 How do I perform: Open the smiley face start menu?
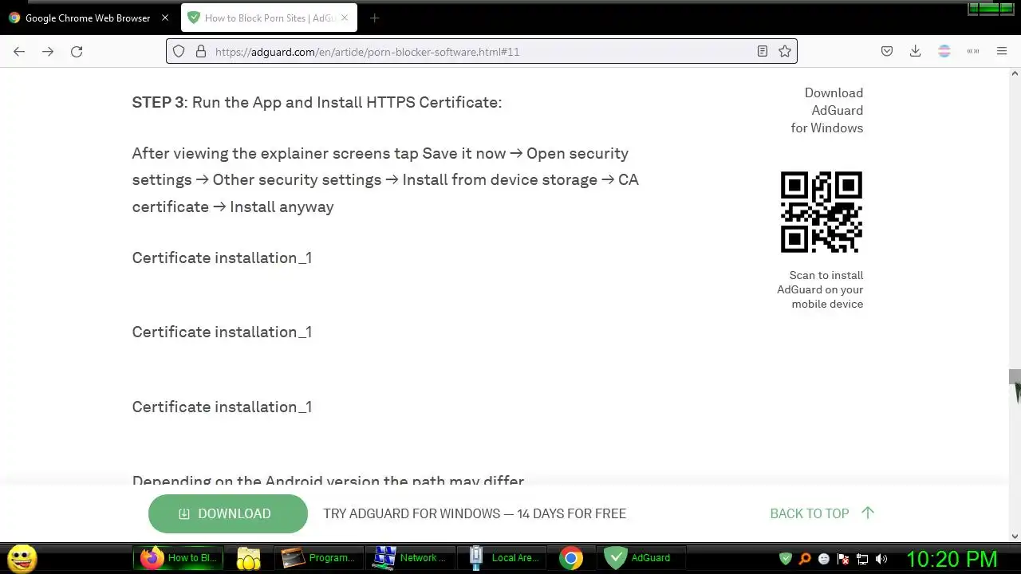coord(22,558)
